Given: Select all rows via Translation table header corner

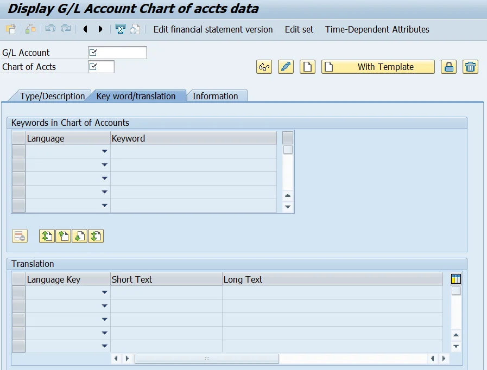Looking at the screenshot, I should [x=18, y=279].
